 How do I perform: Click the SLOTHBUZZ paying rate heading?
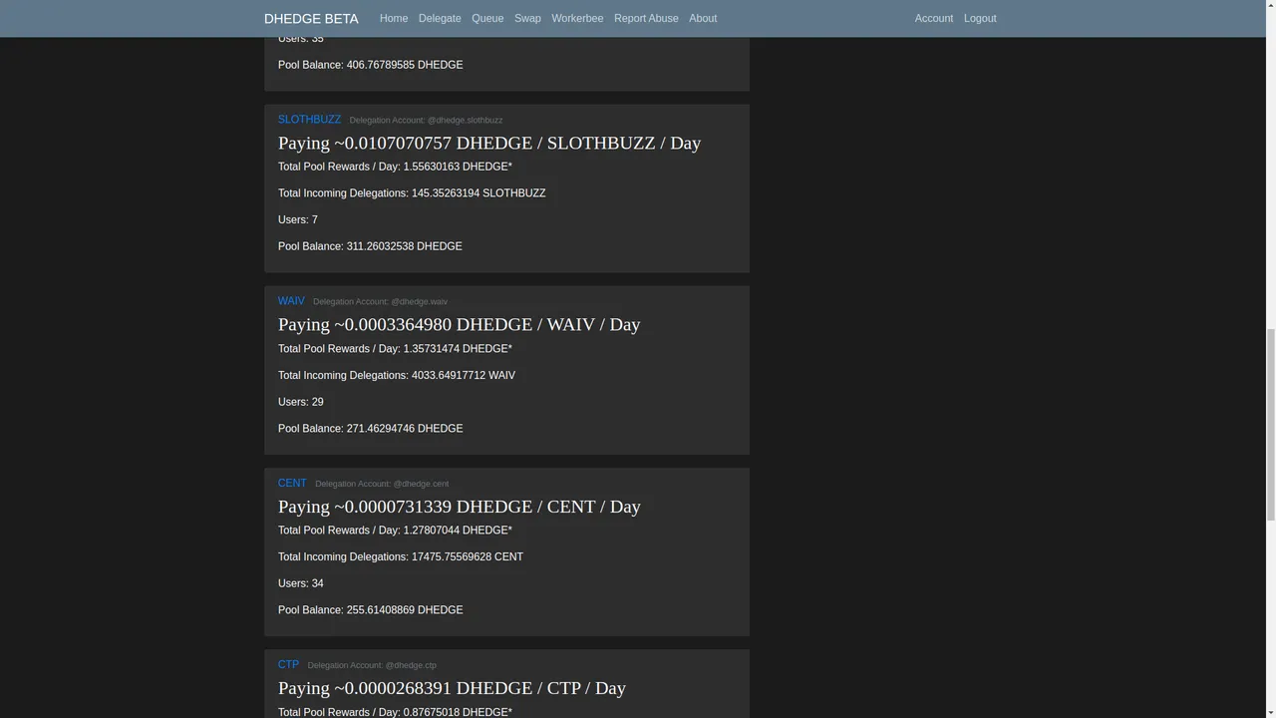[x=489, y=143]
